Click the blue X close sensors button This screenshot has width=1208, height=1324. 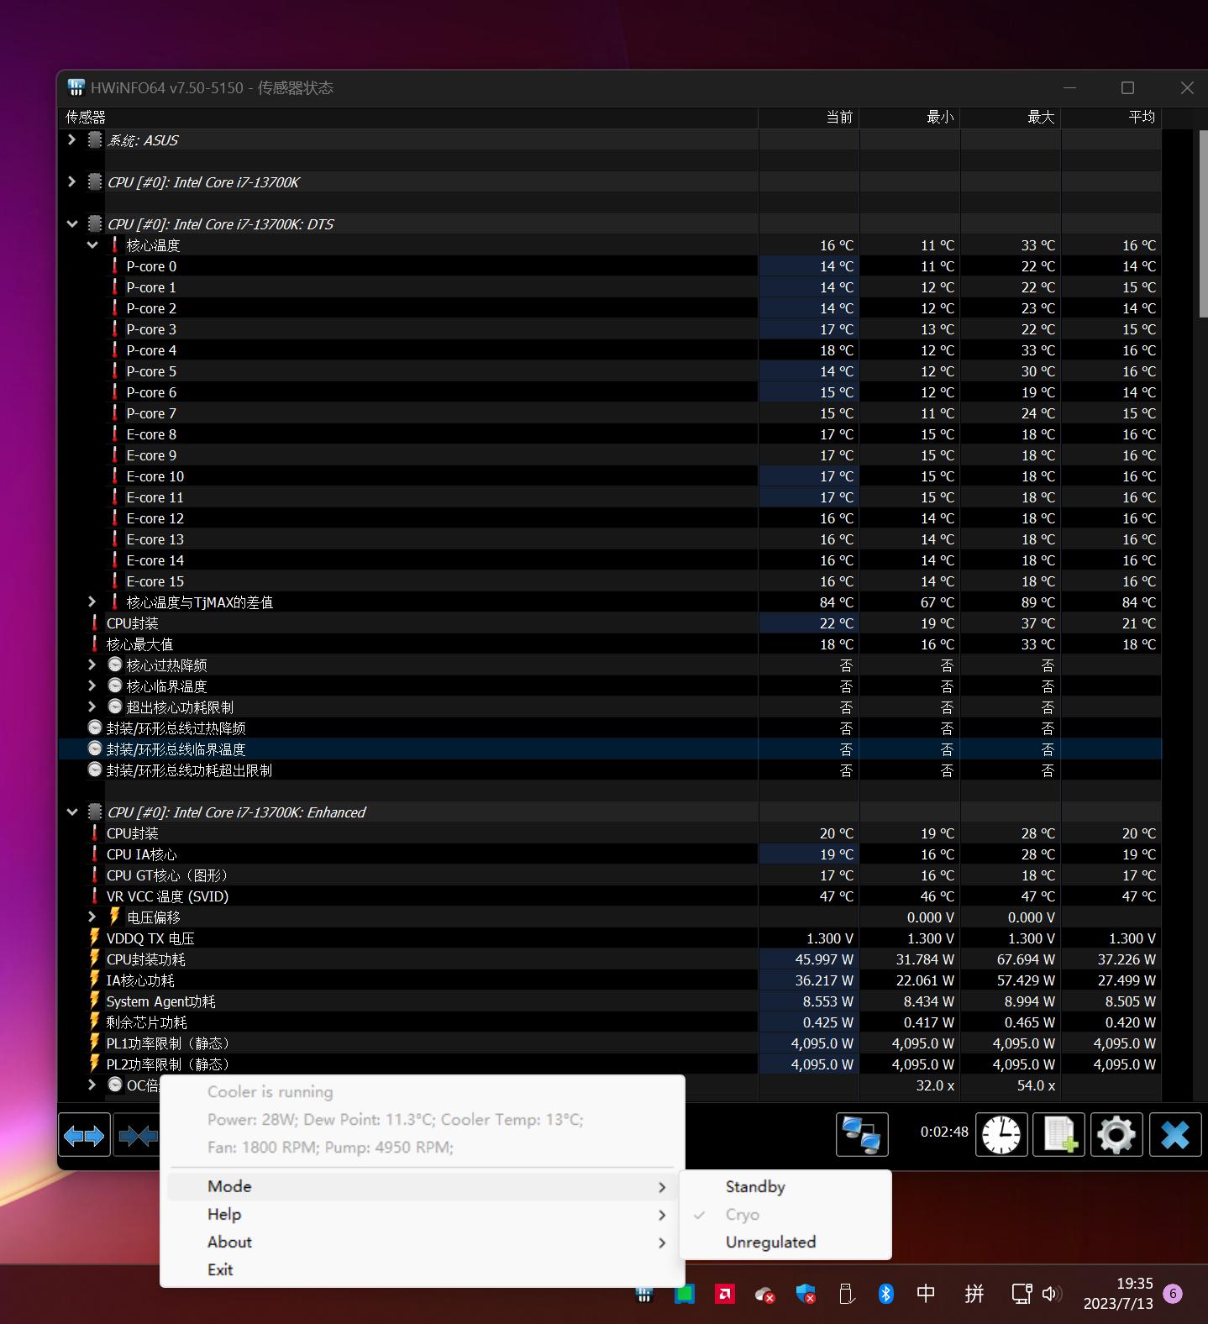[1174, 1134]
